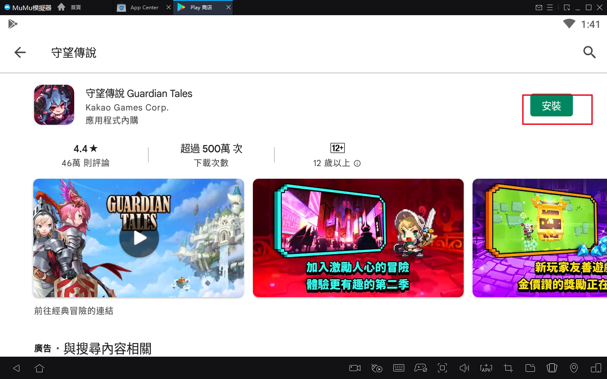This screenshot has width=607, height=379.
Task: Play the Guardian Tales trailer video
Action: coord(139,238)
